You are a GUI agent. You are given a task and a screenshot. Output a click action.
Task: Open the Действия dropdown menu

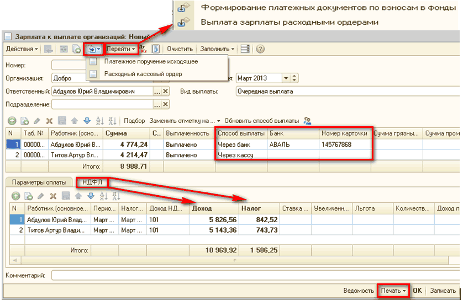22,49
